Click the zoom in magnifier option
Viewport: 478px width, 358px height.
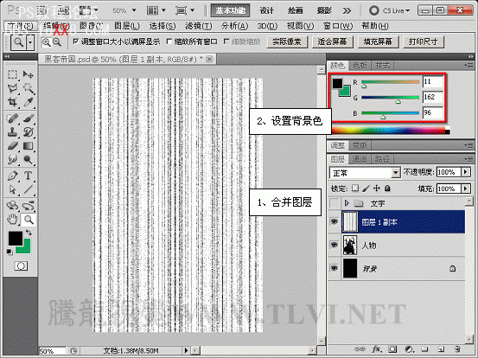[47, 42]
